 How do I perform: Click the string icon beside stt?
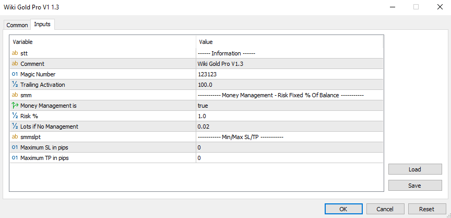pyautogui.click(x=15, y=53)
